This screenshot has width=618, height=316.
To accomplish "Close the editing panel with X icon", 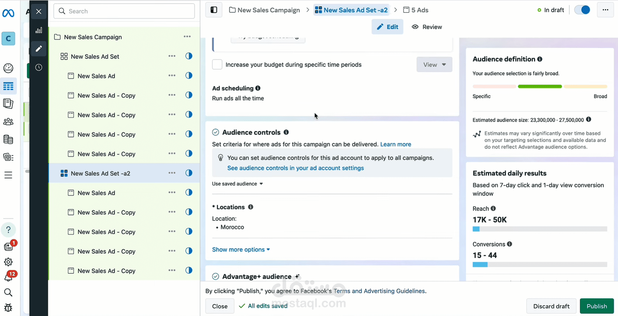I will point(39,11).
